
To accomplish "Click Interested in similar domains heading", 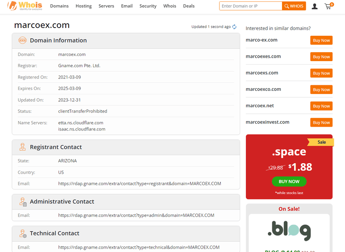I will [x=278, y=28].
